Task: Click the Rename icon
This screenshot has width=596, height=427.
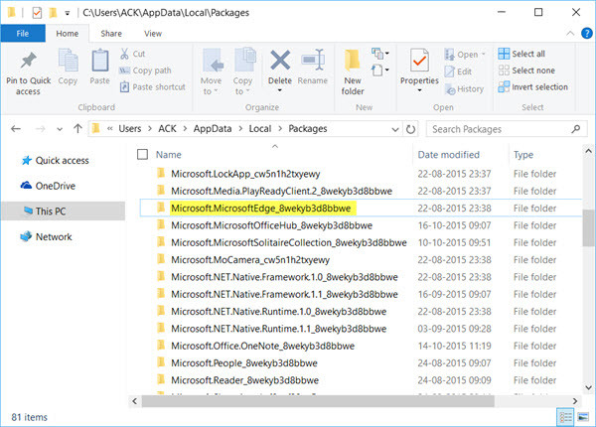Action: click(313, 60)
